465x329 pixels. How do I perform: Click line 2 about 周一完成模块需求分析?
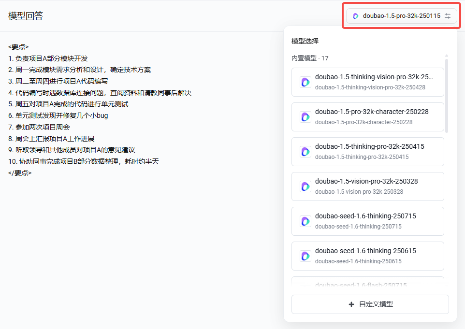pos(79,70)
